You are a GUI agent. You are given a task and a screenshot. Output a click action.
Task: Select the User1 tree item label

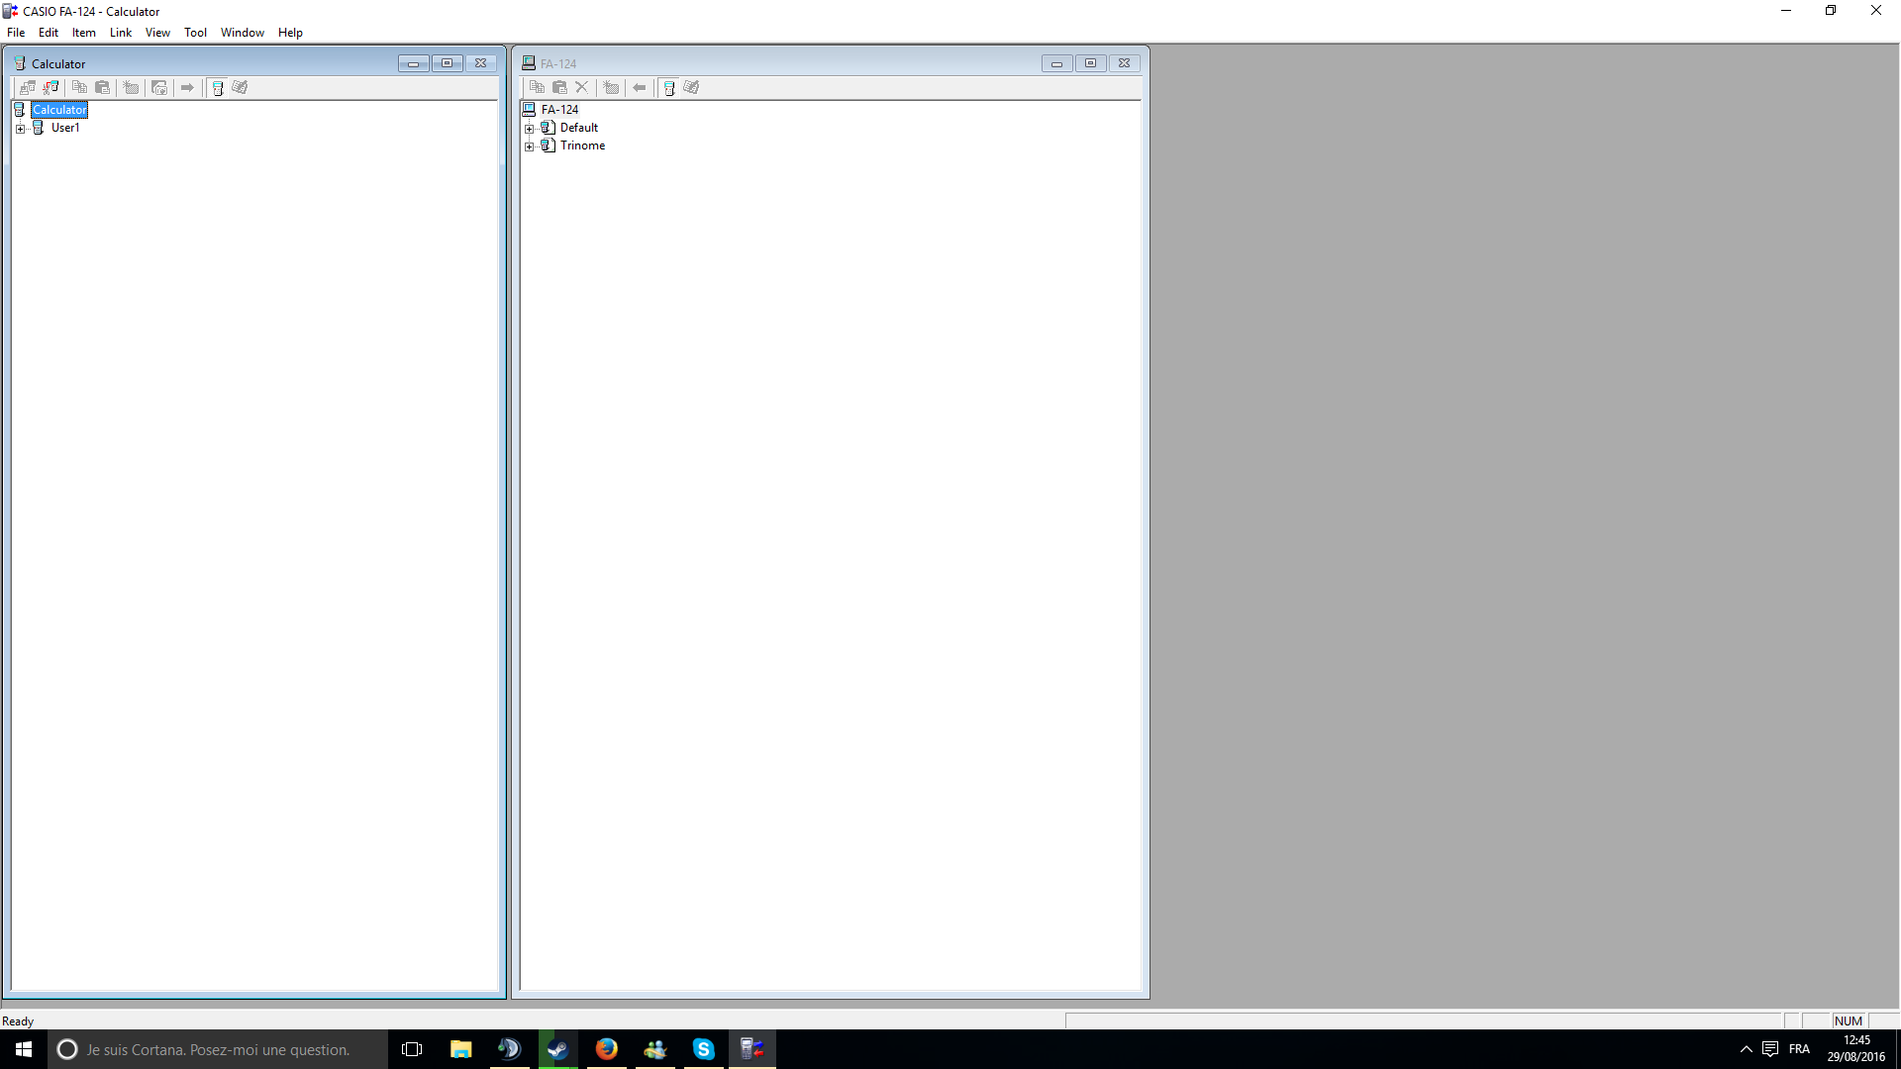pyautogui.click(x=65, y=128)
